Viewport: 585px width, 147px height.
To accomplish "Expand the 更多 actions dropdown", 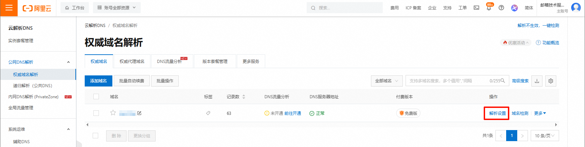I will click(540, 113).
